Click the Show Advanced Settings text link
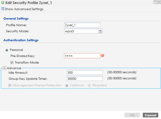 pos(24,9)
